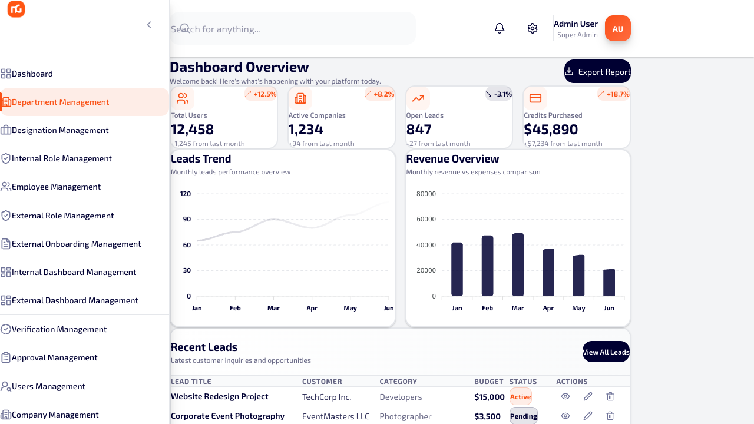View the Corporate Event Photography lead details
This screenshot has width=754, height=424.
click(565, 416)
